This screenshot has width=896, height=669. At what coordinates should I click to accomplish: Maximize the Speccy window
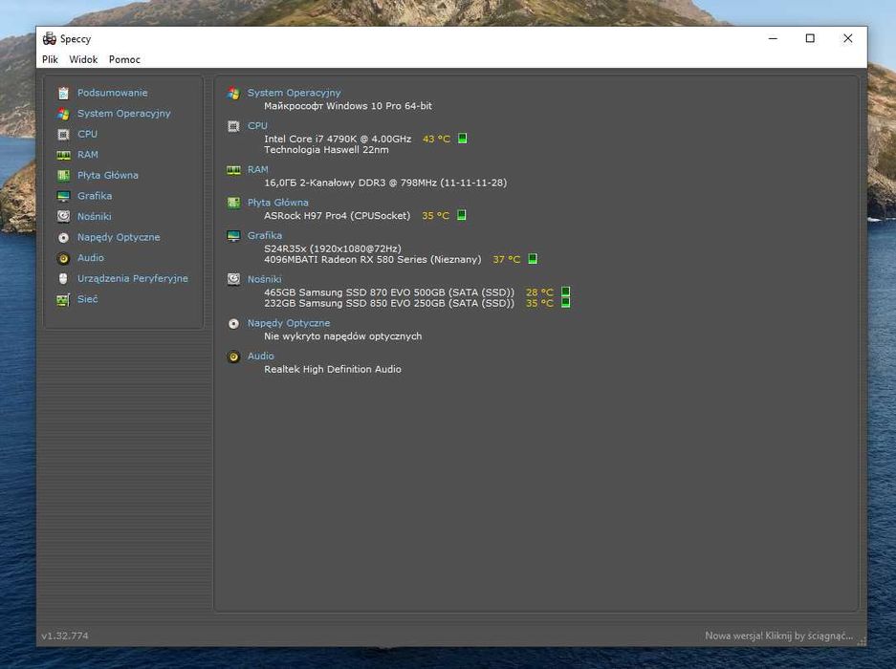point(810,38)
